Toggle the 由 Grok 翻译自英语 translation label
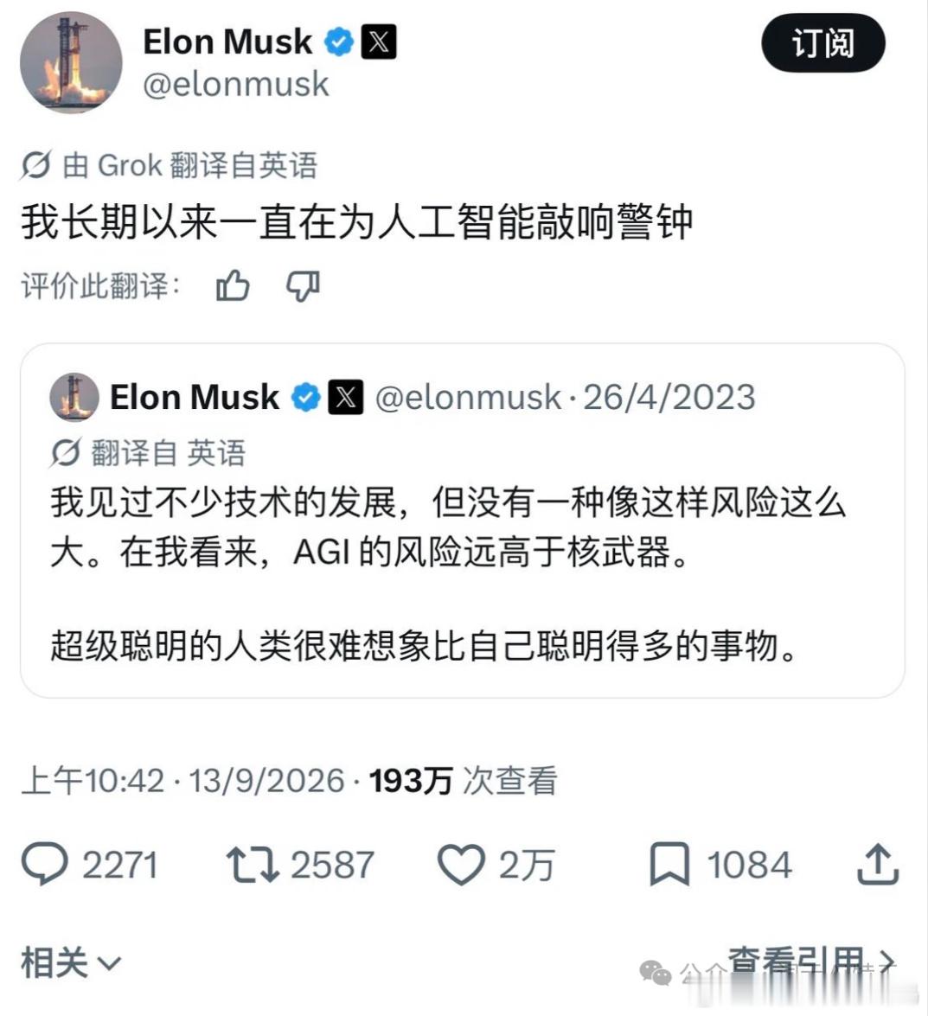Viewport: 928px width, 1016px height. (x=190, y=165)
